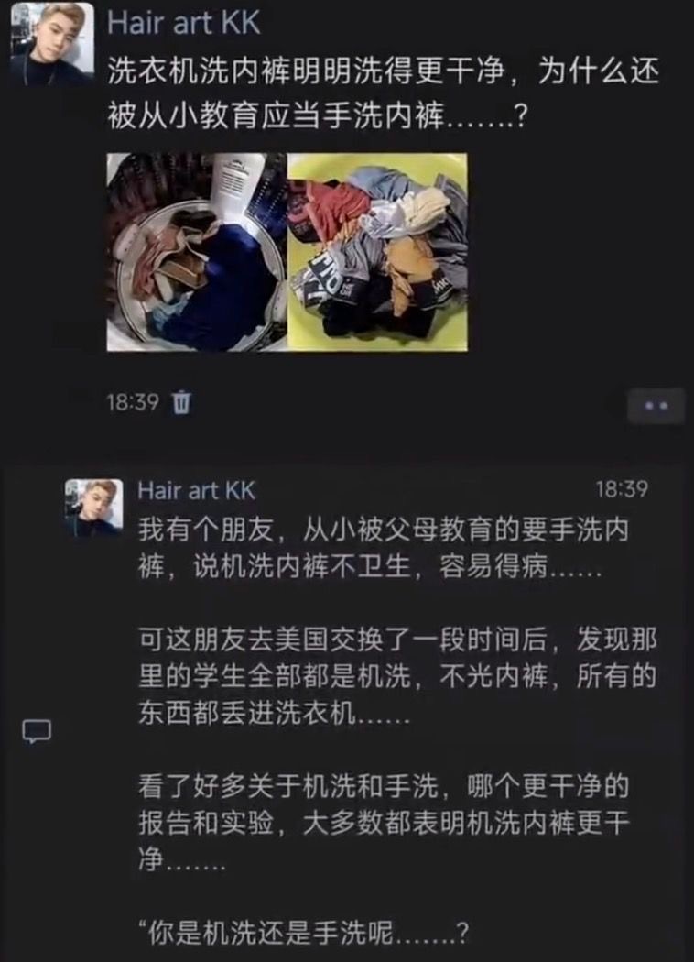Tap the comment bubble icon beside the reply

pos(37,731)
